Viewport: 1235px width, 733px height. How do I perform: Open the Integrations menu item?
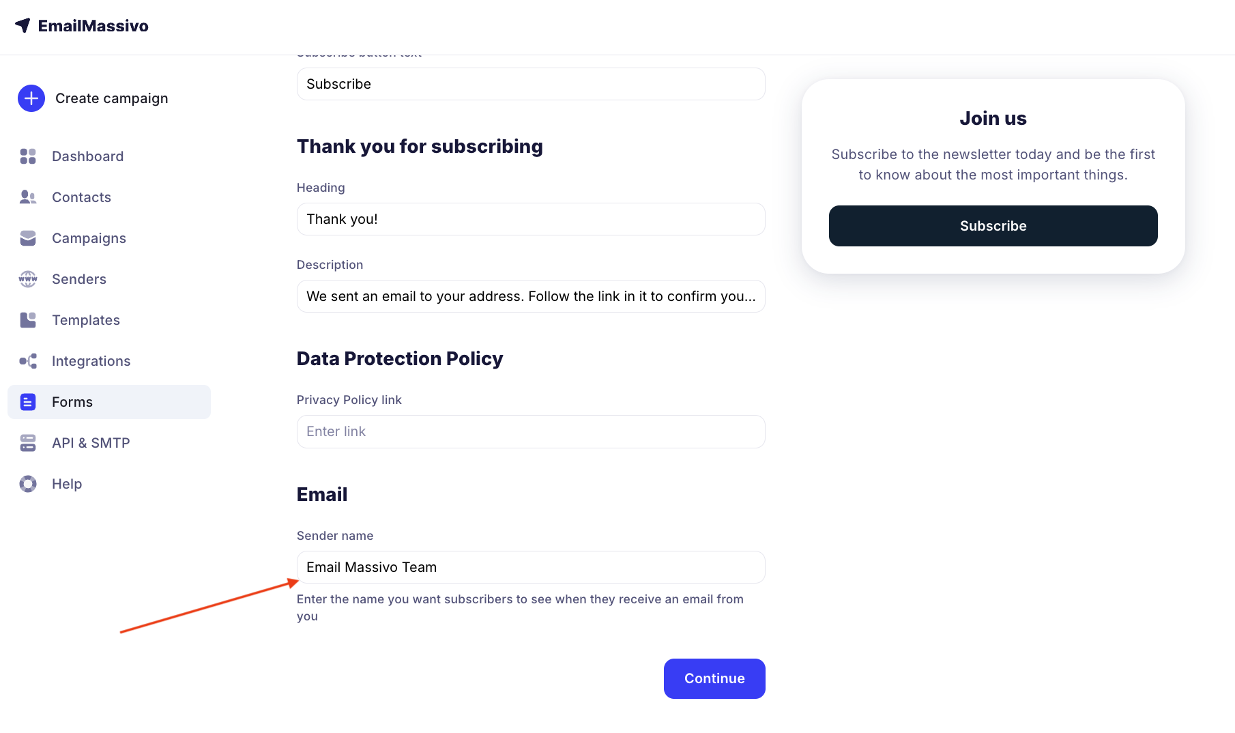click(x=91, y=361)
